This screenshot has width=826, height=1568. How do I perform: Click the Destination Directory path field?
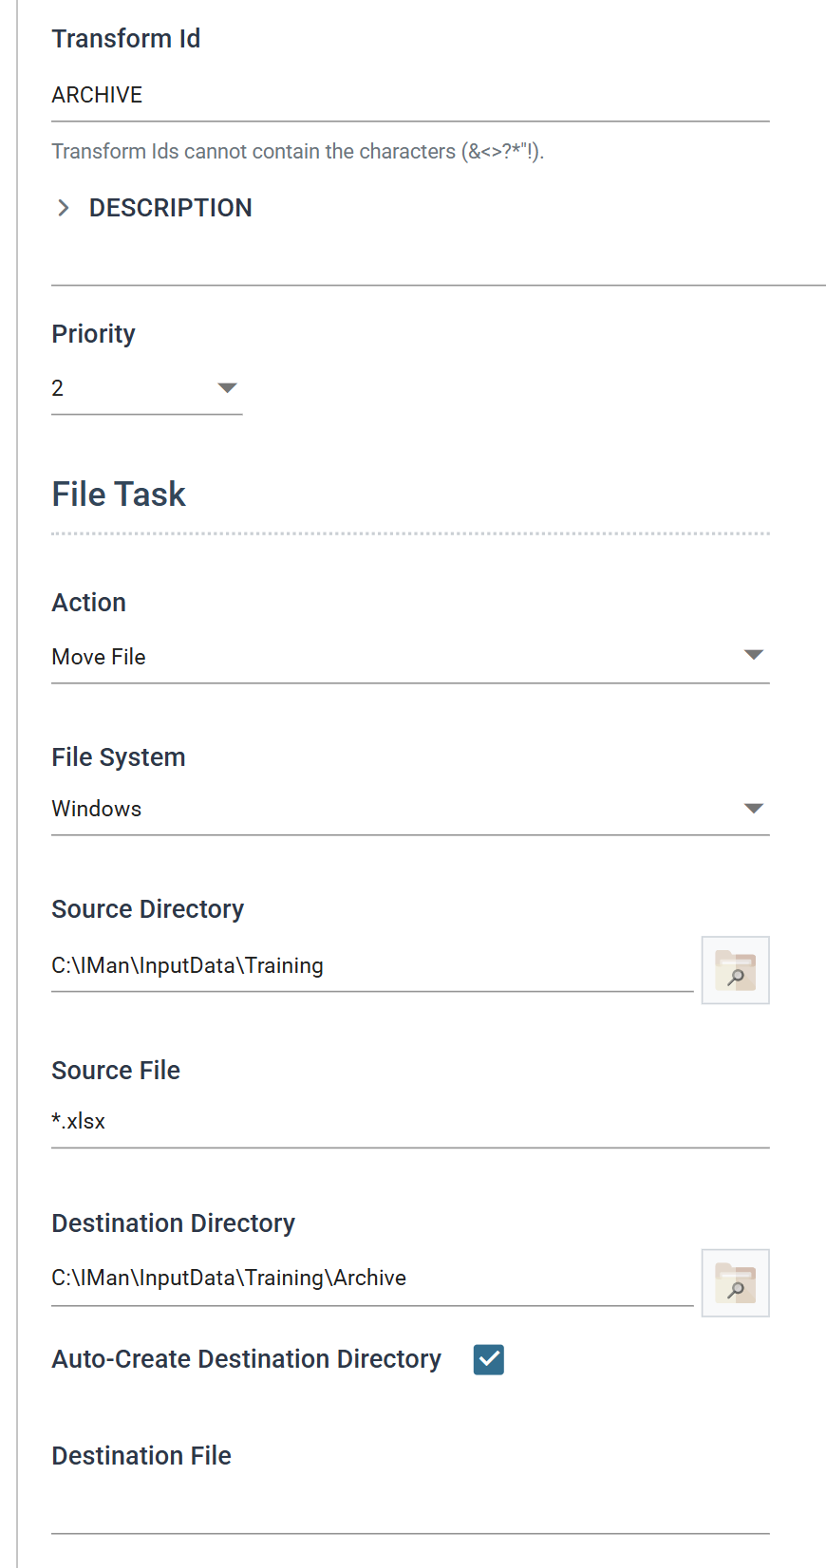point(372,1279)
